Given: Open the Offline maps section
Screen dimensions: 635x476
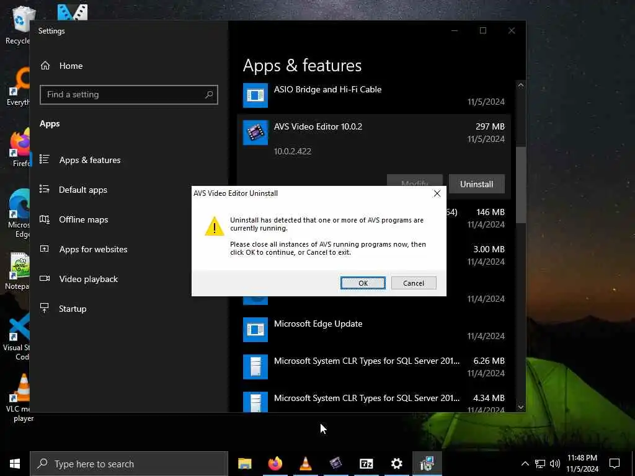Looking at the screenshot, I should 84,219.
